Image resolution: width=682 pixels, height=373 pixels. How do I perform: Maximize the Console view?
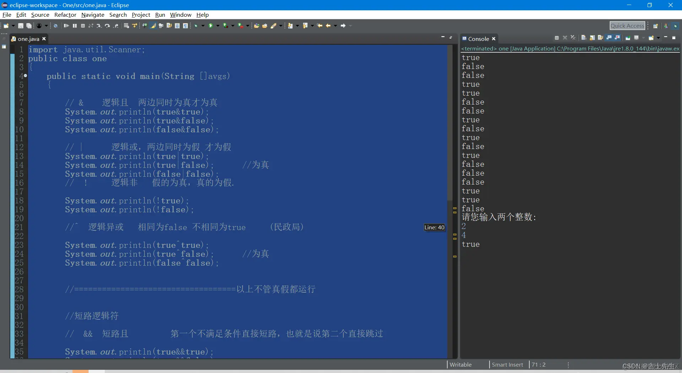(674, 38)
